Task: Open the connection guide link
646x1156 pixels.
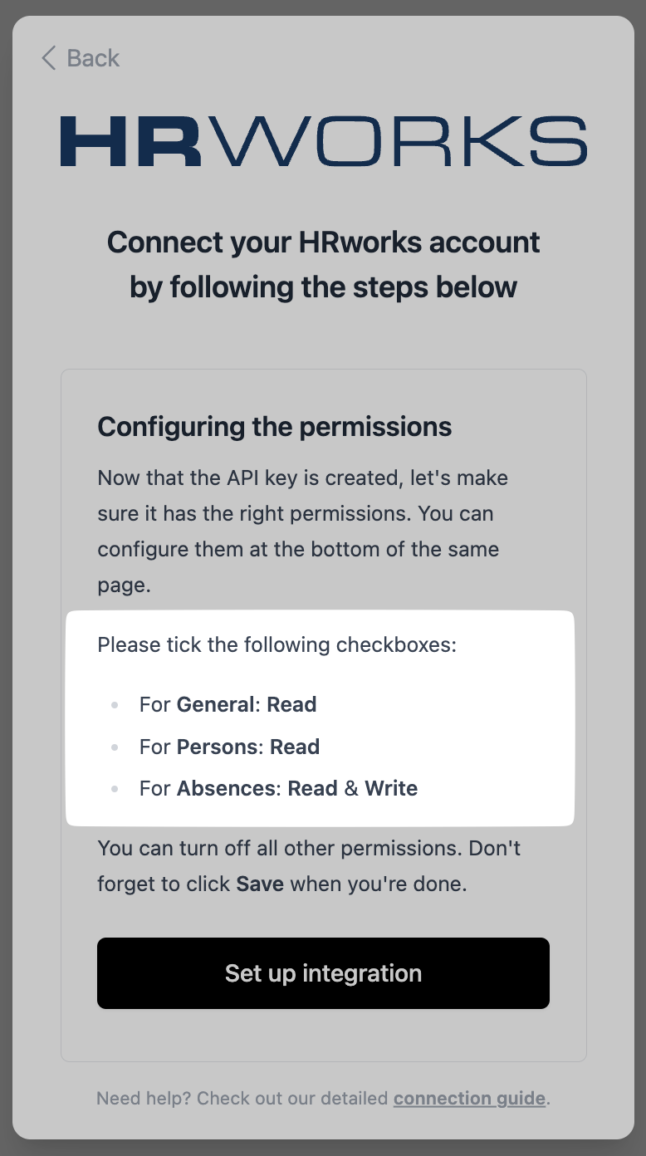Action: (x=469, y=1099)
